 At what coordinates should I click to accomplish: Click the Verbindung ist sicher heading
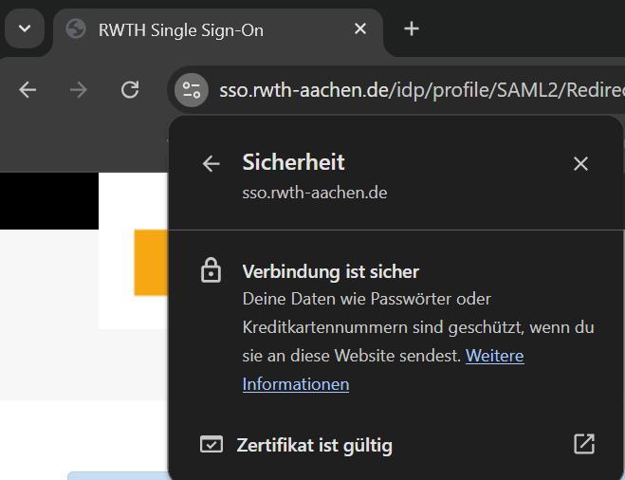point(330,272)
